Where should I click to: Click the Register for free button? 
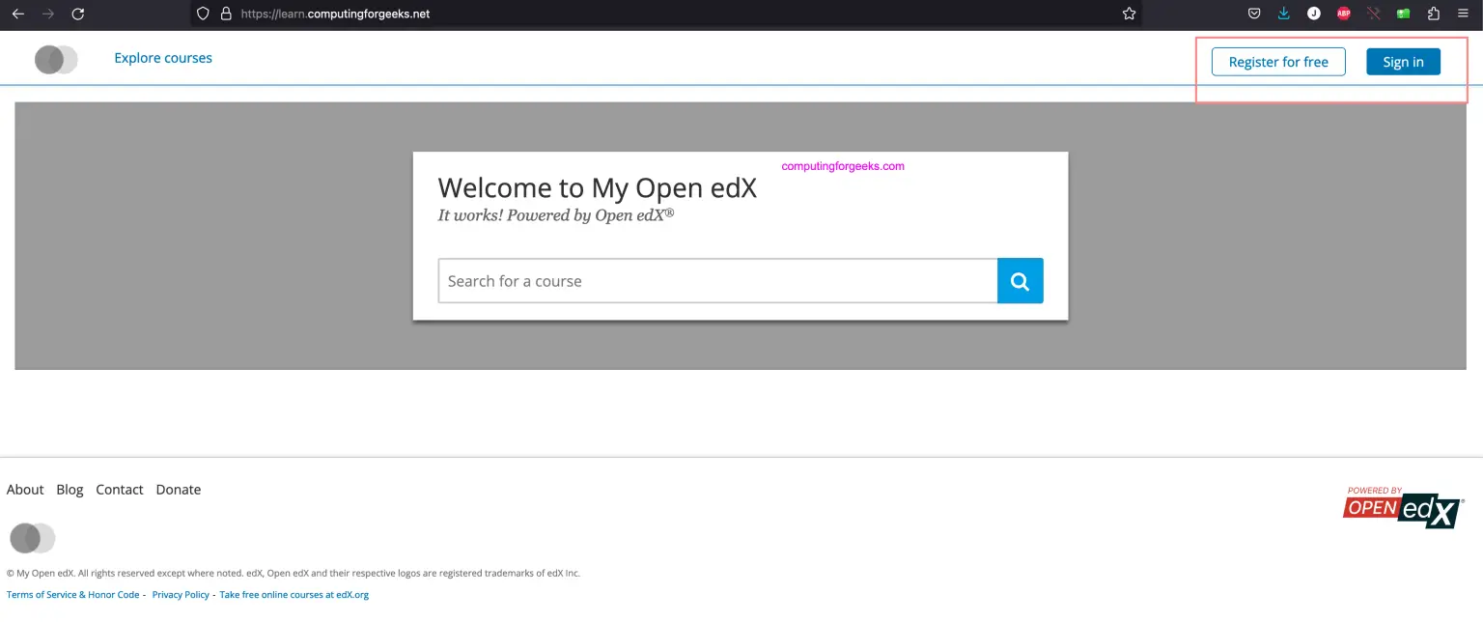point(1277,61)
